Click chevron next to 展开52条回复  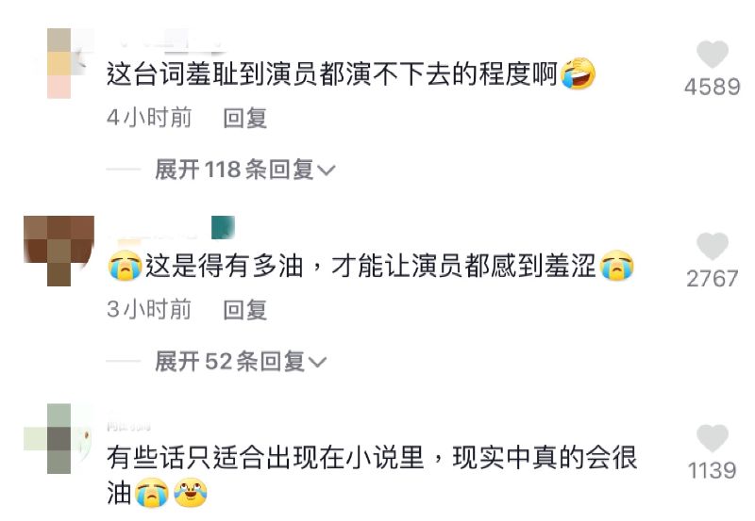pyautogui.click(x=317, y=363)
